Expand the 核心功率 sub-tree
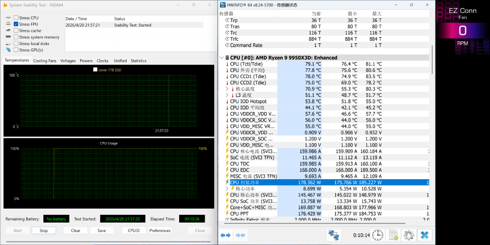This screenshot has width=490, height=245. [227, 189]
